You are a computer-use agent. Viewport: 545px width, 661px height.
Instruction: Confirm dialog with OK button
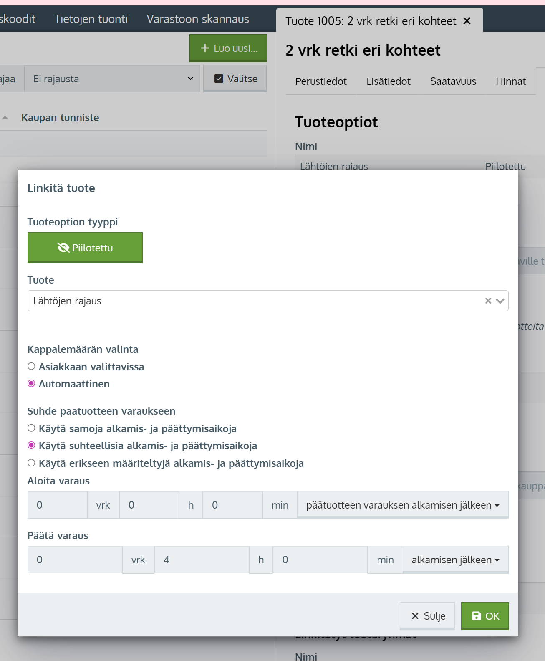485,616
